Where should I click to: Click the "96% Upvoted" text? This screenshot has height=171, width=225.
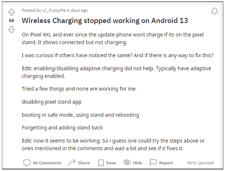pyautogui.click(x=200, y=162)
